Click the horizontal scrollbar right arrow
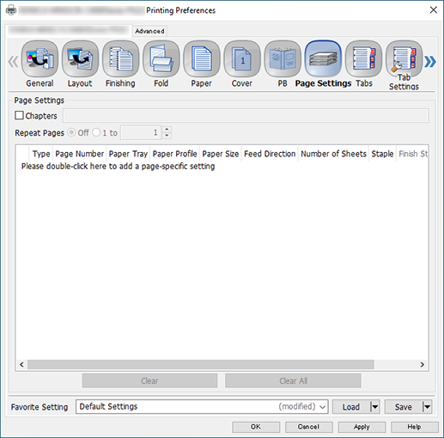The image size is (444, 438). [x=423, y=364]
